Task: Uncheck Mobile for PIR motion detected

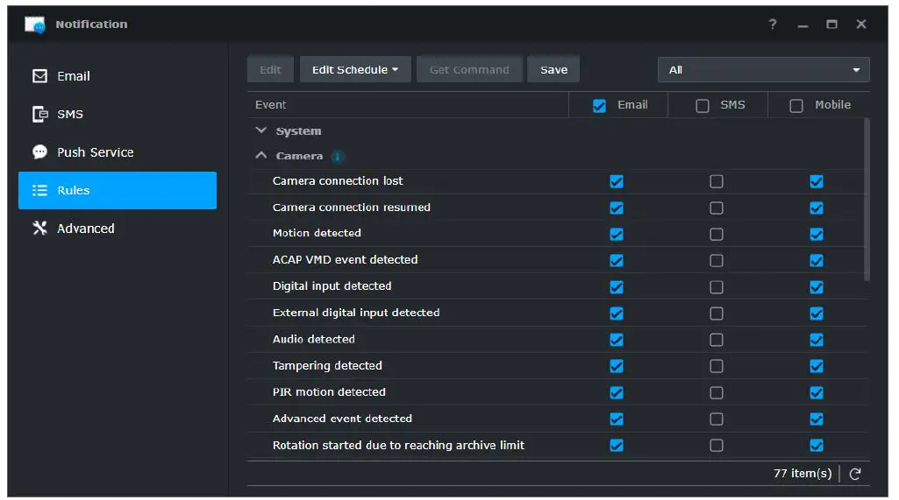Action: click(x=817, y=392)
